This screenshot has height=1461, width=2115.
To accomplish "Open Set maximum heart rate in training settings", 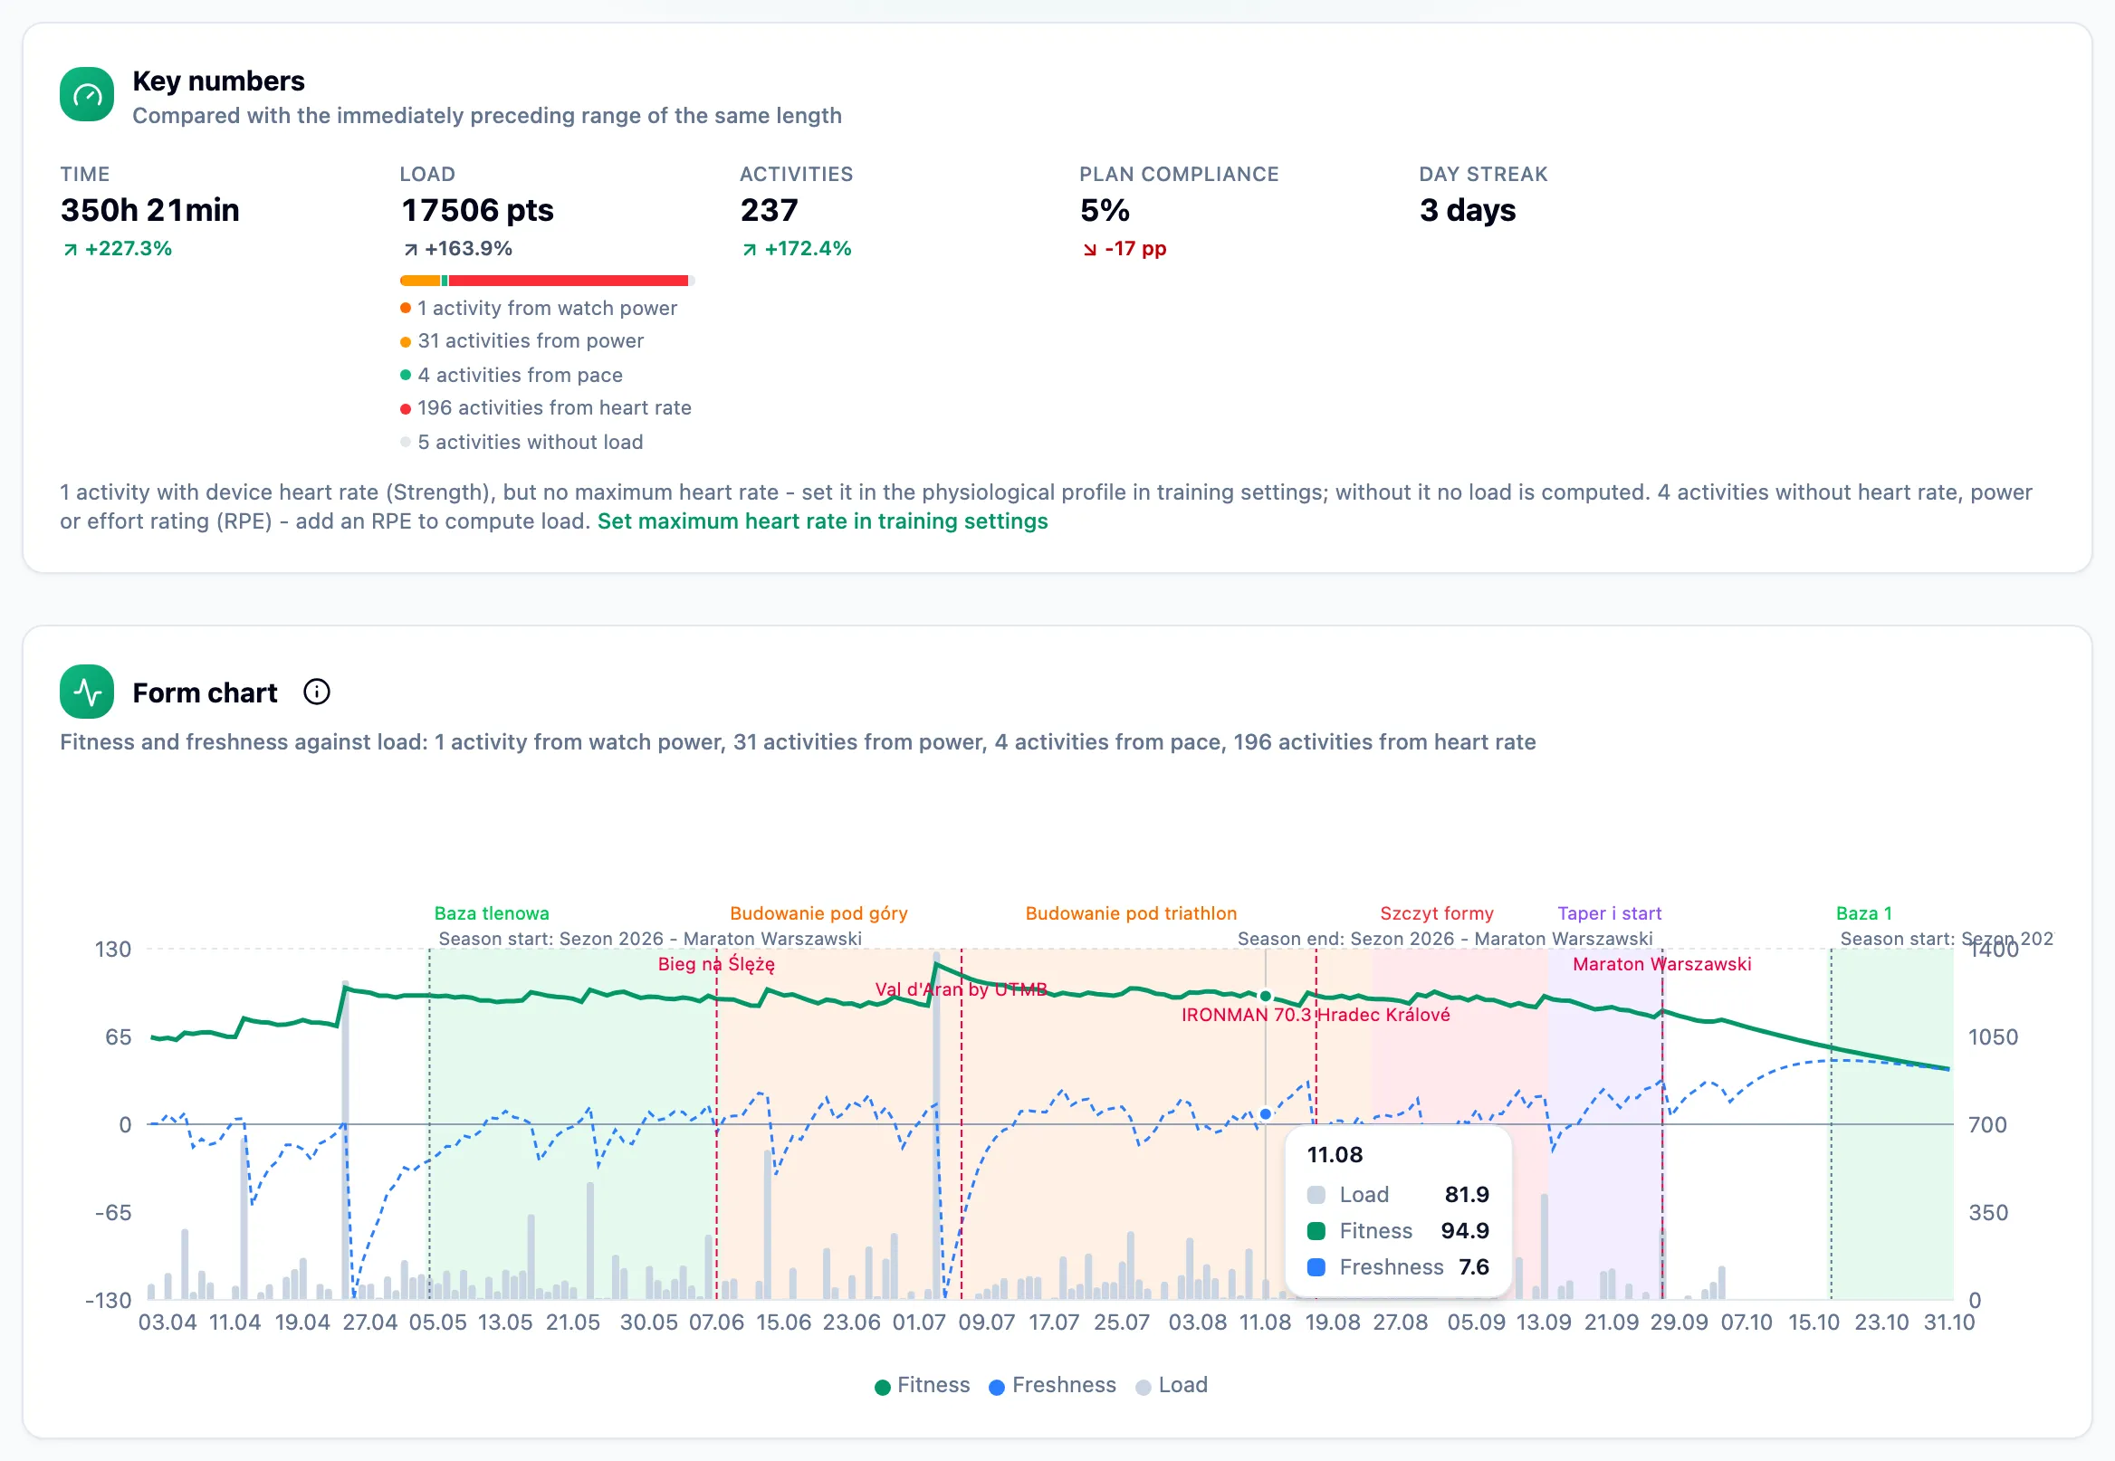I will (822, 520).
